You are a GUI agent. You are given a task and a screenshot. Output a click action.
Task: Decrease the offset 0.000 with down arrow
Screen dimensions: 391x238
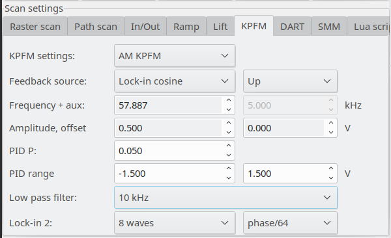click(x=331, y=132)
